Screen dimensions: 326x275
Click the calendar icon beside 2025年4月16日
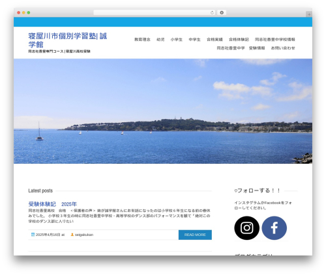pos(33,235)
